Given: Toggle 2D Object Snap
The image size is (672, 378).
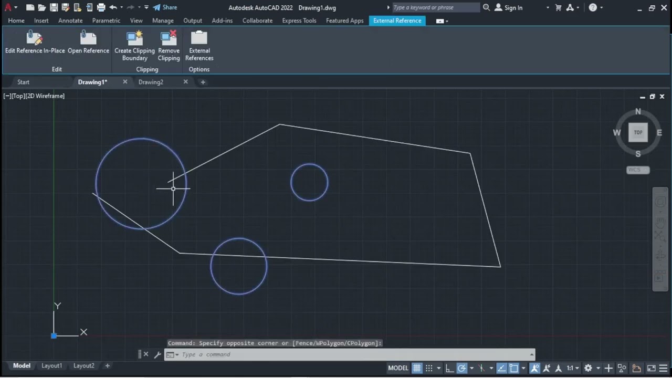Looking at the screenshot, I should tap(514, 368).
